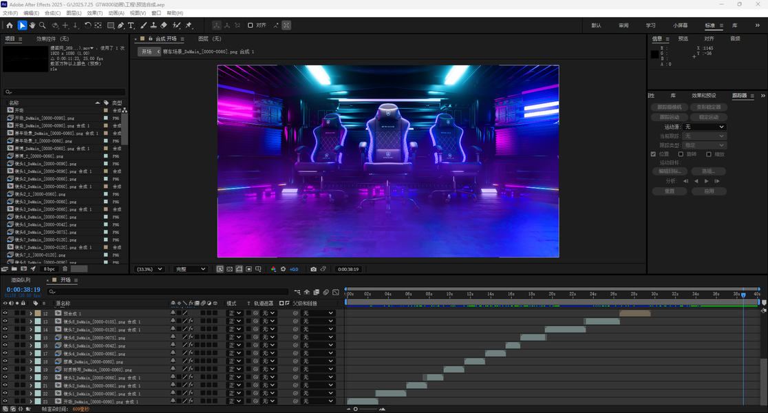
Task: Click the 跟踪运动 button
Action: tap(670, 117)
